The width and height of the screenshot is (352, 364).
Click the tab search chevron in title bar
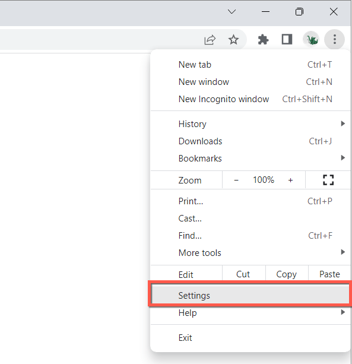(x=232, y=11)
